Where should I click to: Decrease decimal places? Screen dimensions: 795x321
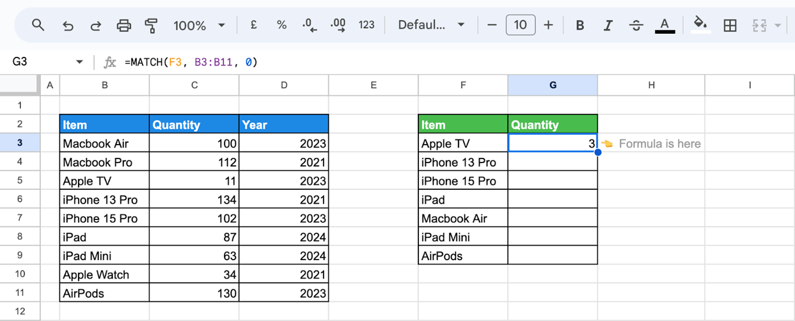pos(309,25)
